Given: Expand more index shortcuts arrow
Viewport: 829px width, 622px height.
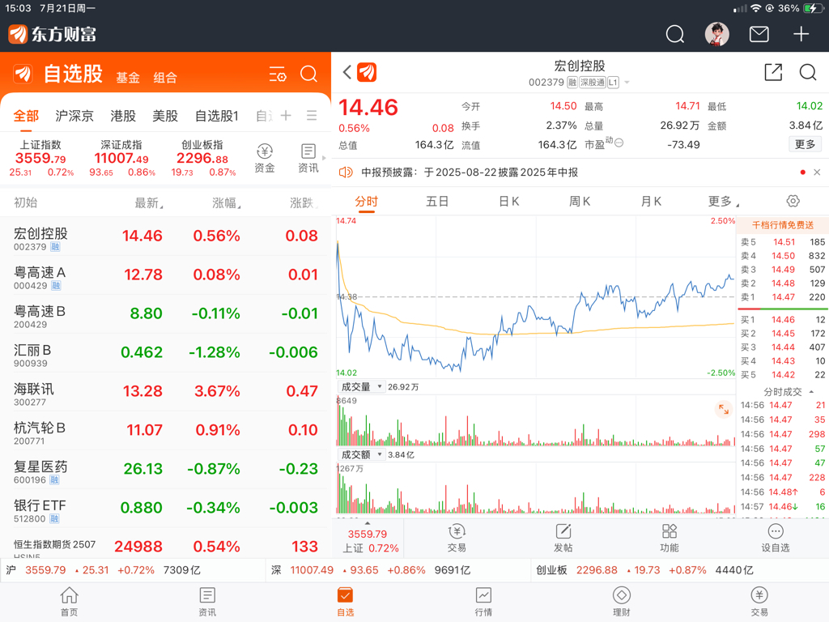Looking at the screenshot, I should [x=324, y=158].
